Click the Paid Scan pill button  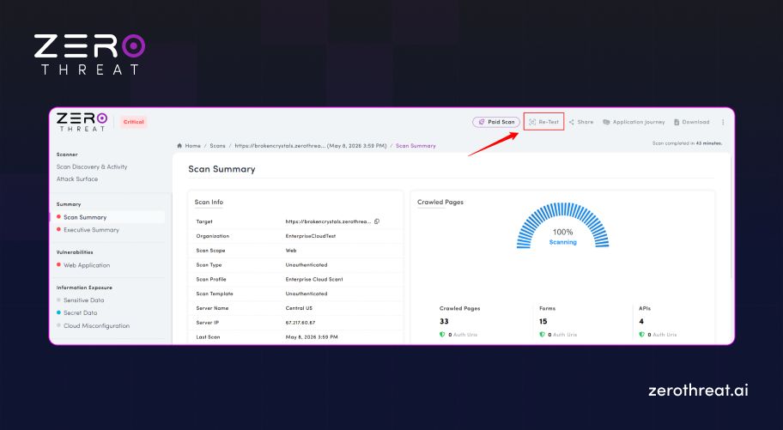[496, 122]
